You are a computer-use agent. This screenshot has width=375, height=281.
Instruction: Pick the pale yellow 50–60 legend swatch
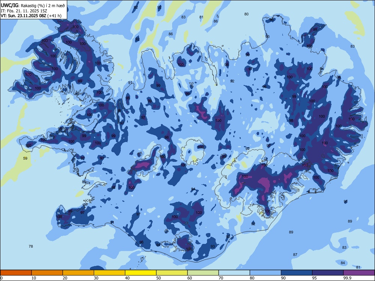[172, 273]
